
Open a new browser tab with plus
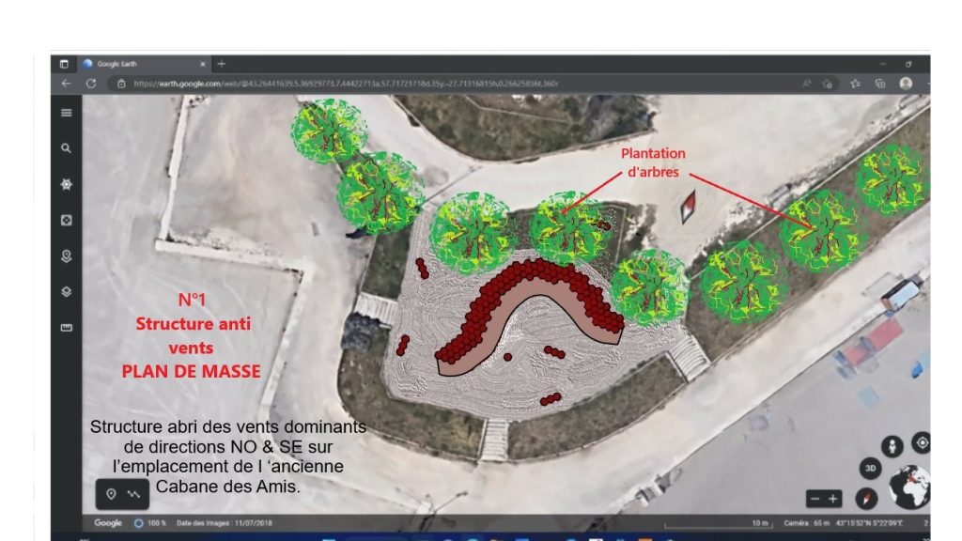222,64
